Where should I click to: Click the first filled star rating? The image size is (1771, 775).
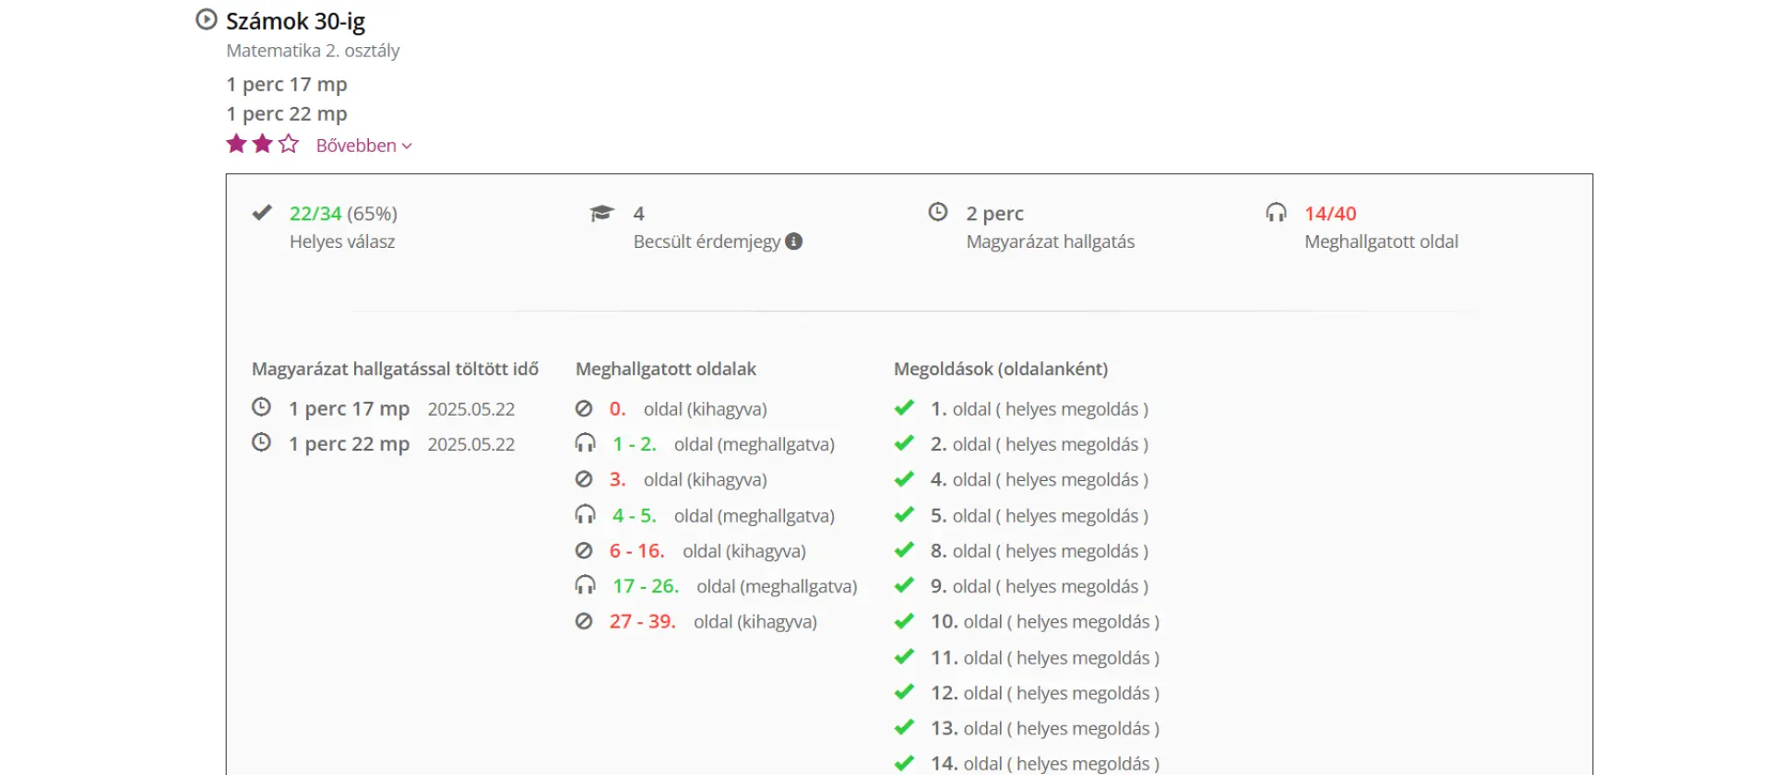236,144
